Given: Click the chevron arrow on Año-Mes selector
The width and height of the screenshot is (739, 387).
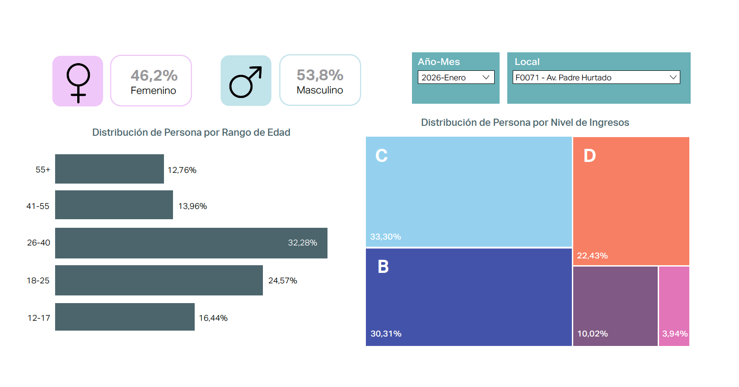Looking at the screenshot, I should pyautogui.click(x=486, y=78).
